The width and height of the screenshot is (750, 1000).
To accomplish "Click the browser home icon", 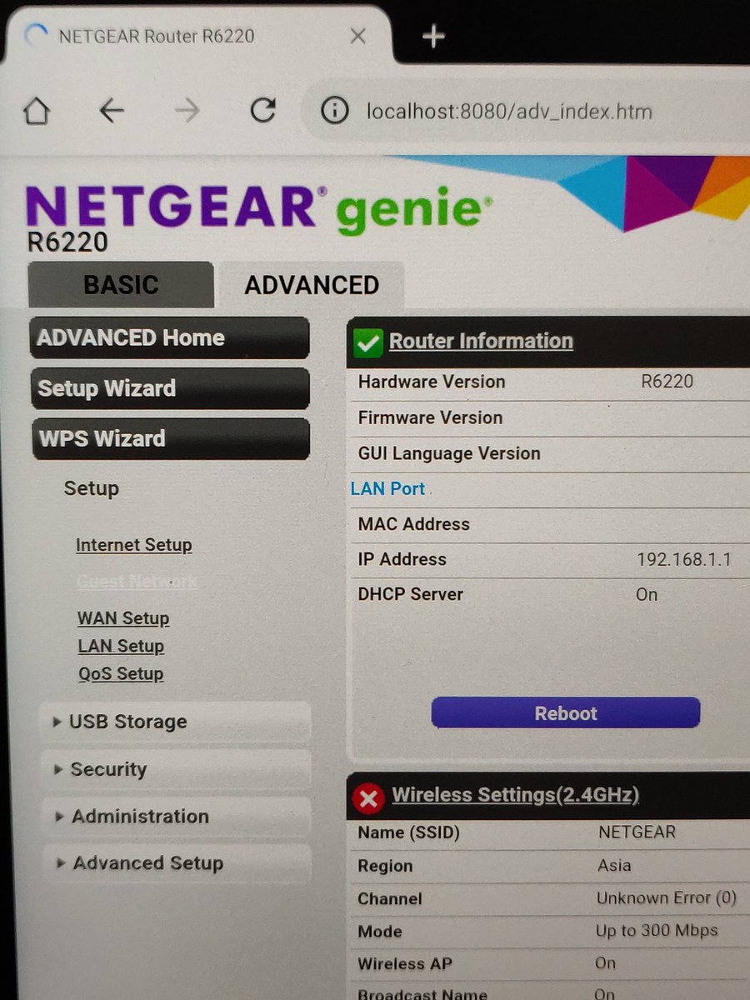I will (x=37, y=111).
